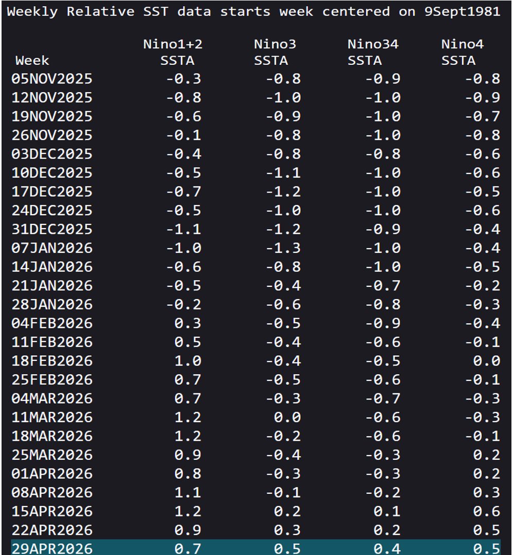Viewport: 513px width, 555px height.
Task: Click Nino3 value 0.0 for 11MAR2026
Action: 287,417
